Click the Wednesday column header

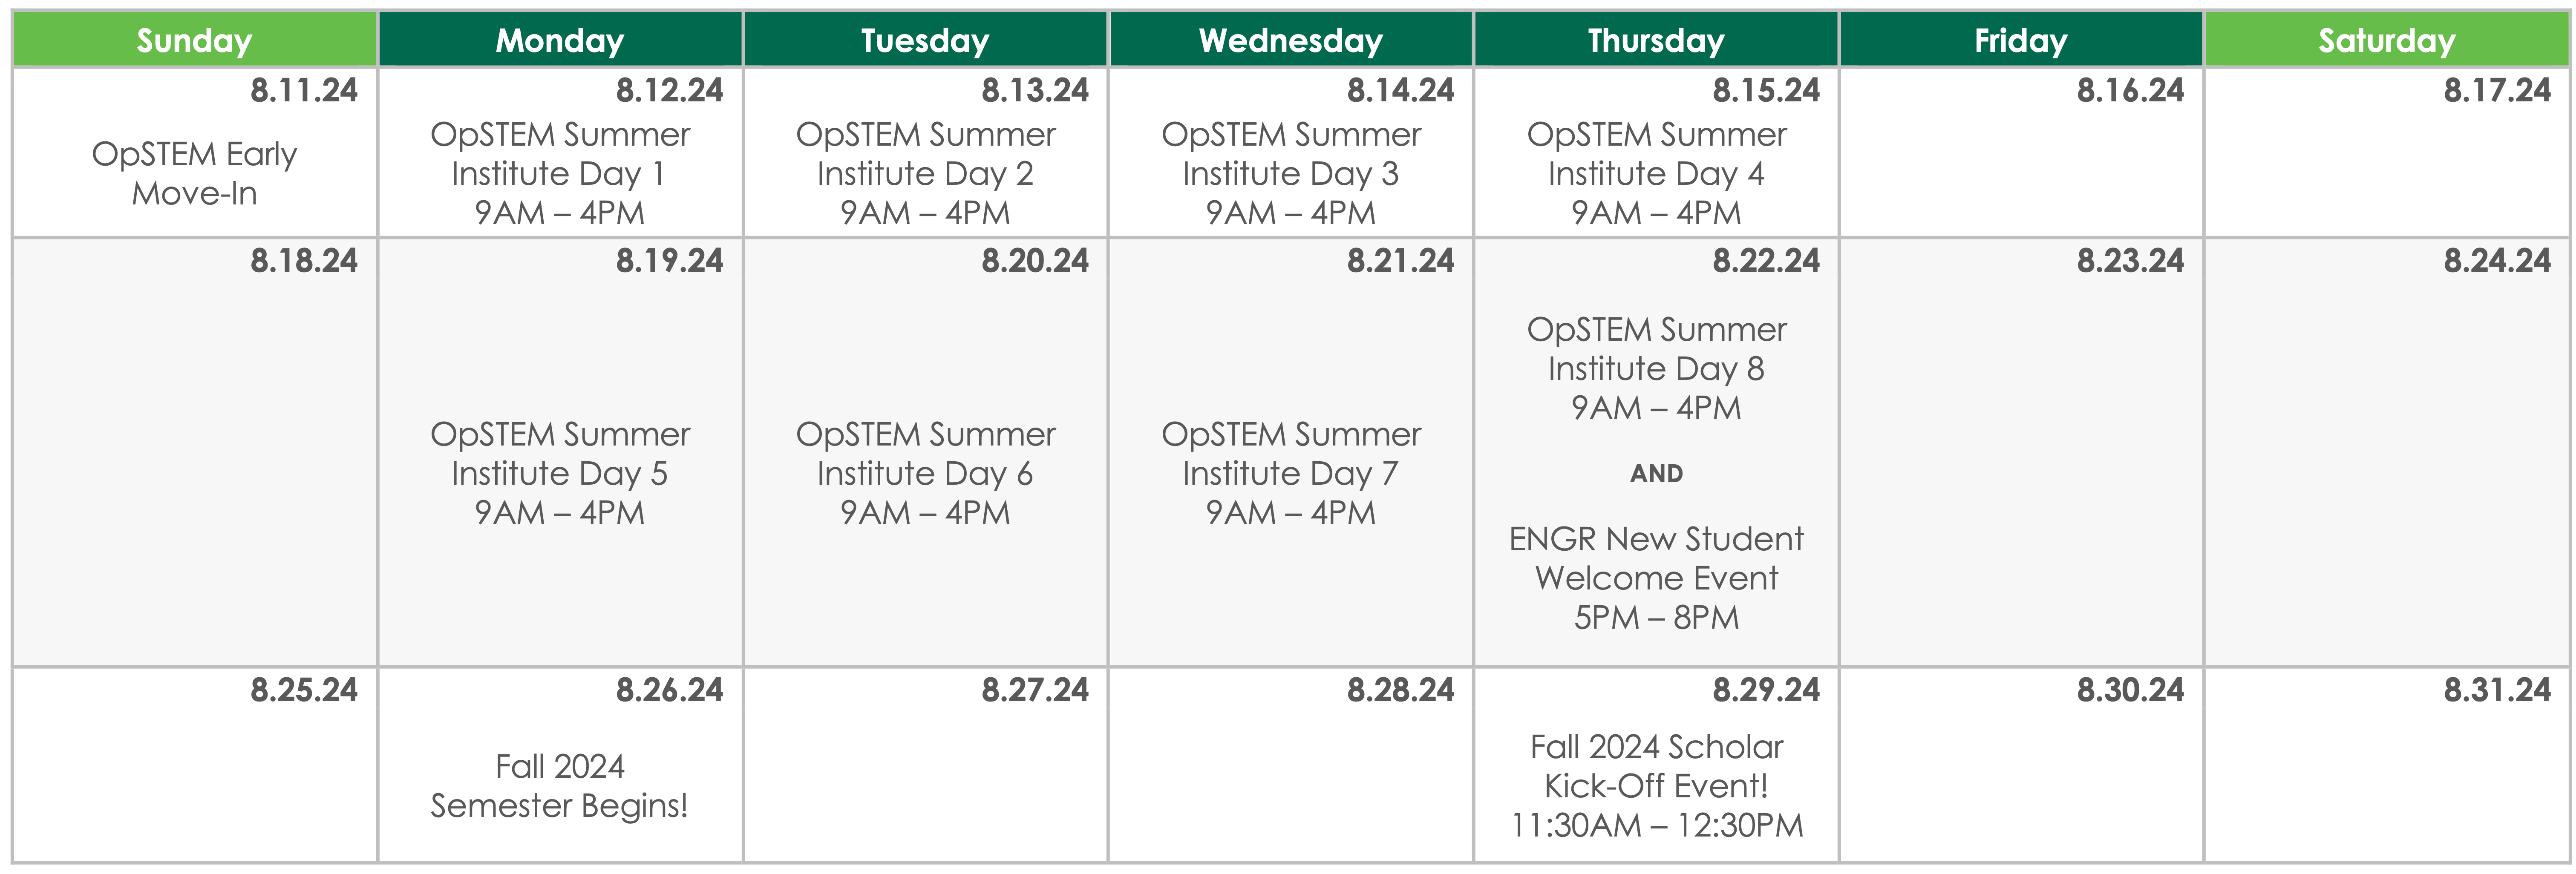pyautogui.click(x=1290, y=40)
